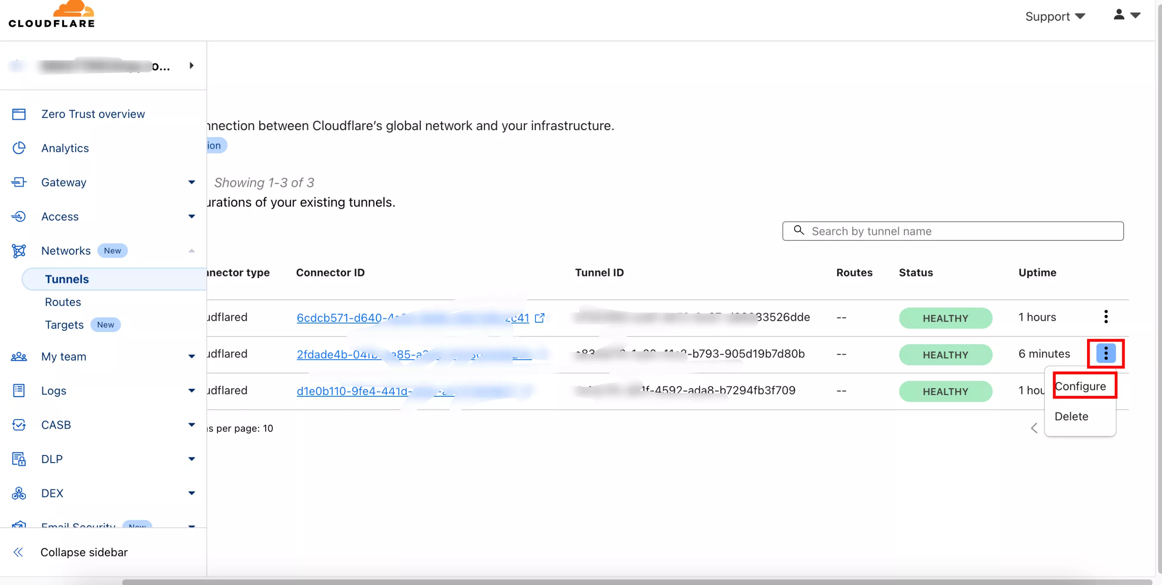Open Routes under Networks
This screenshot has width=1162, height=585.
click(x=63, y=302)
